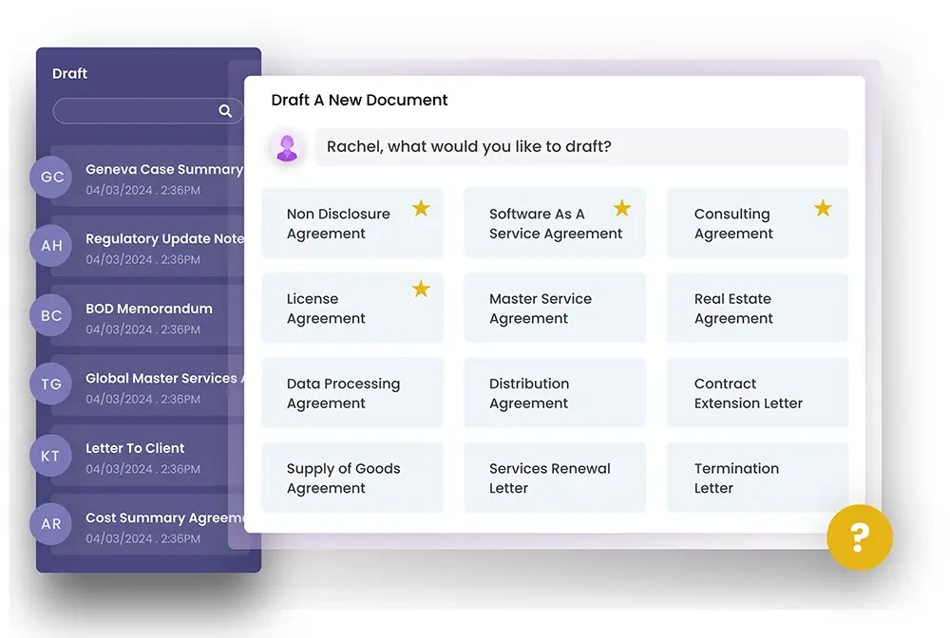Open the GC avatar for Geneva Case Summary
This screenshot has height=638, width=950.
coord(50,178)
